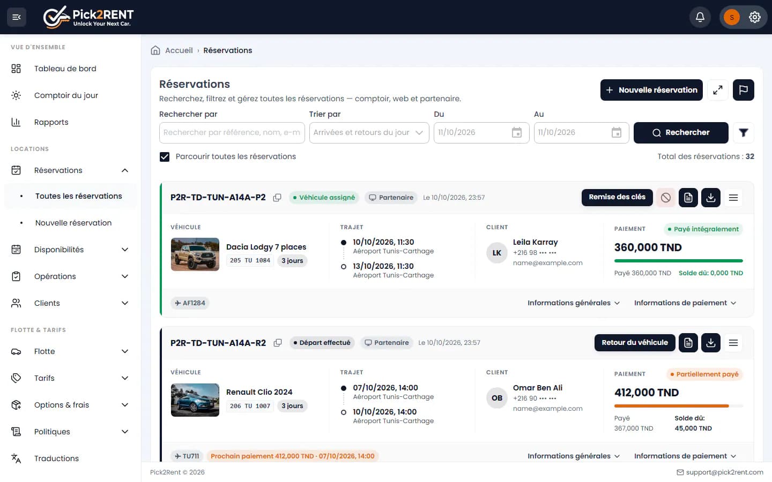Download reservation P2R-TD-TUN-A14A-P2
This screenshot has width=772, height=482.
click(711, 198)
